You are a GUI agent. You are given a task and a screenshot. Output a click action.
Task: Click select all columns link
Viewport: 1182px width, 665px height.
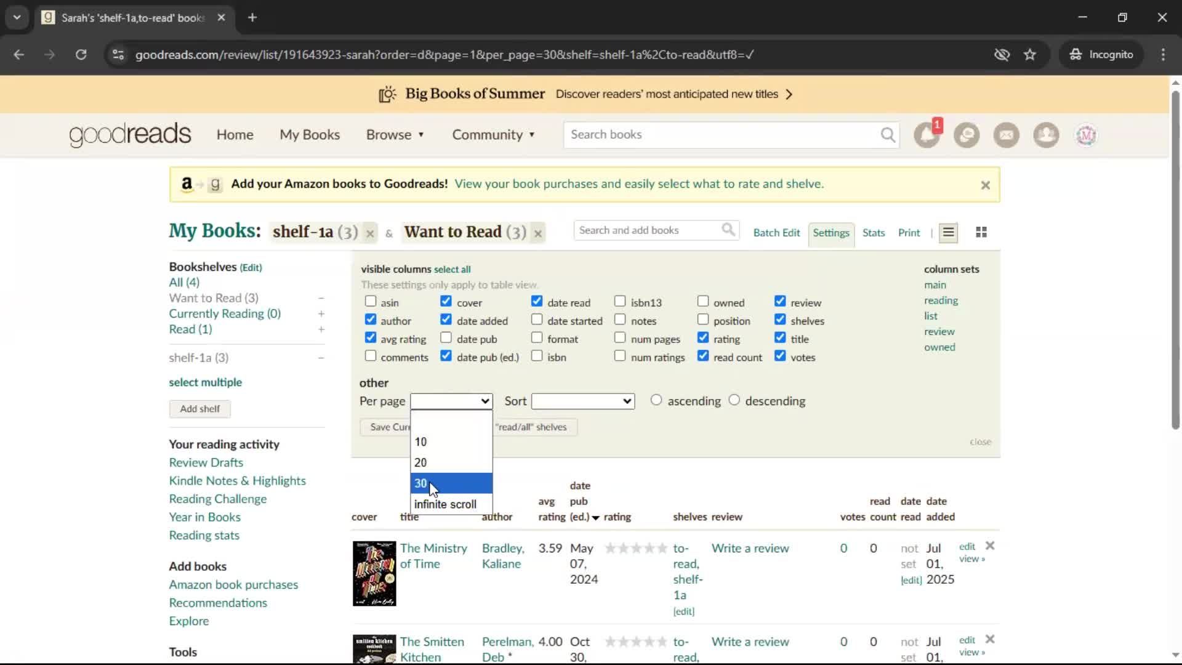point(452,270)
